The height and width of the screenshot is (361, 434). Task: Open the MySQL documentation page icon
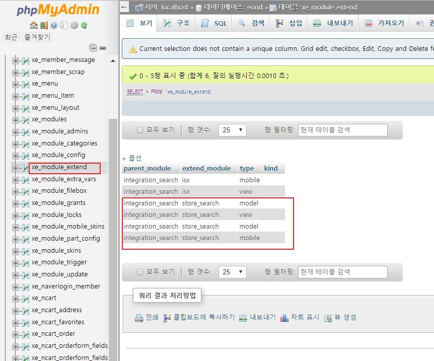(64, 26)
